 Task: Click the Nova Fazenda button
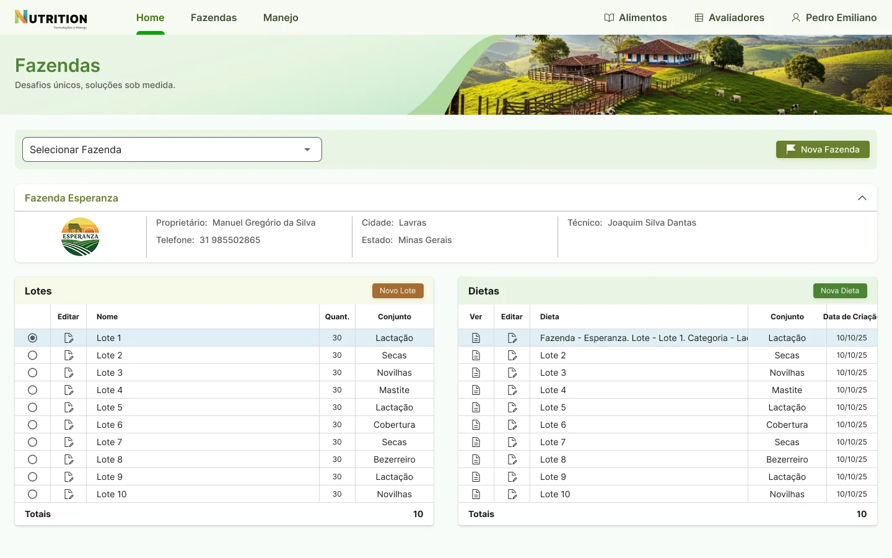pos(823,149)
